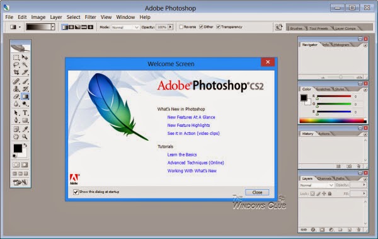Select the Brush tool

click(x=25, y=81)
